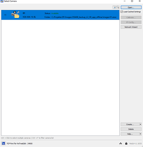Click the TCP Port value 24000
This screenshot has width=143, height=147.
tap(30, 143)
